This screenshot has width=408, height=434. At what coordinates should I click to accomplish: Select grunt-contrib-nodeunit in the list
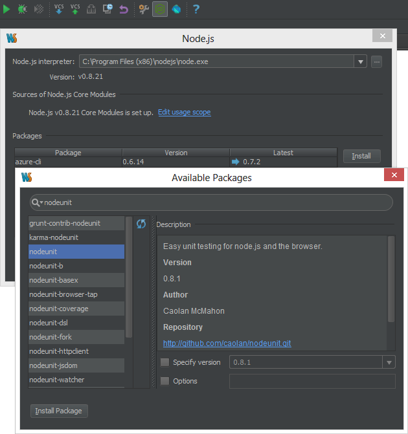[x=76, y=223]
